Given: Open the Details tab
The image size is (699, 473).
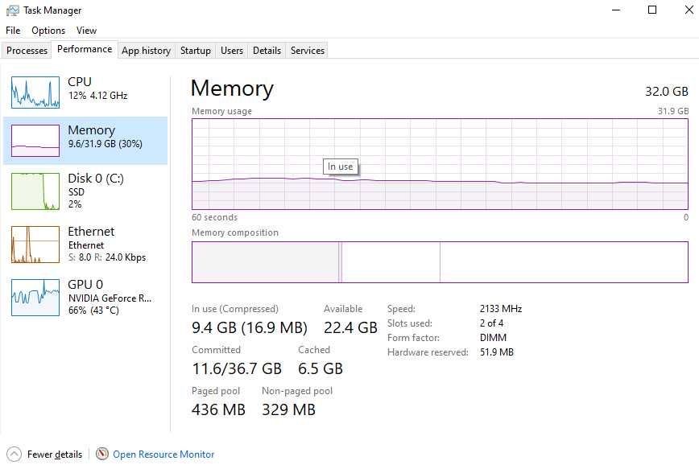Looking at the screenshot, I should click(267, 51).
